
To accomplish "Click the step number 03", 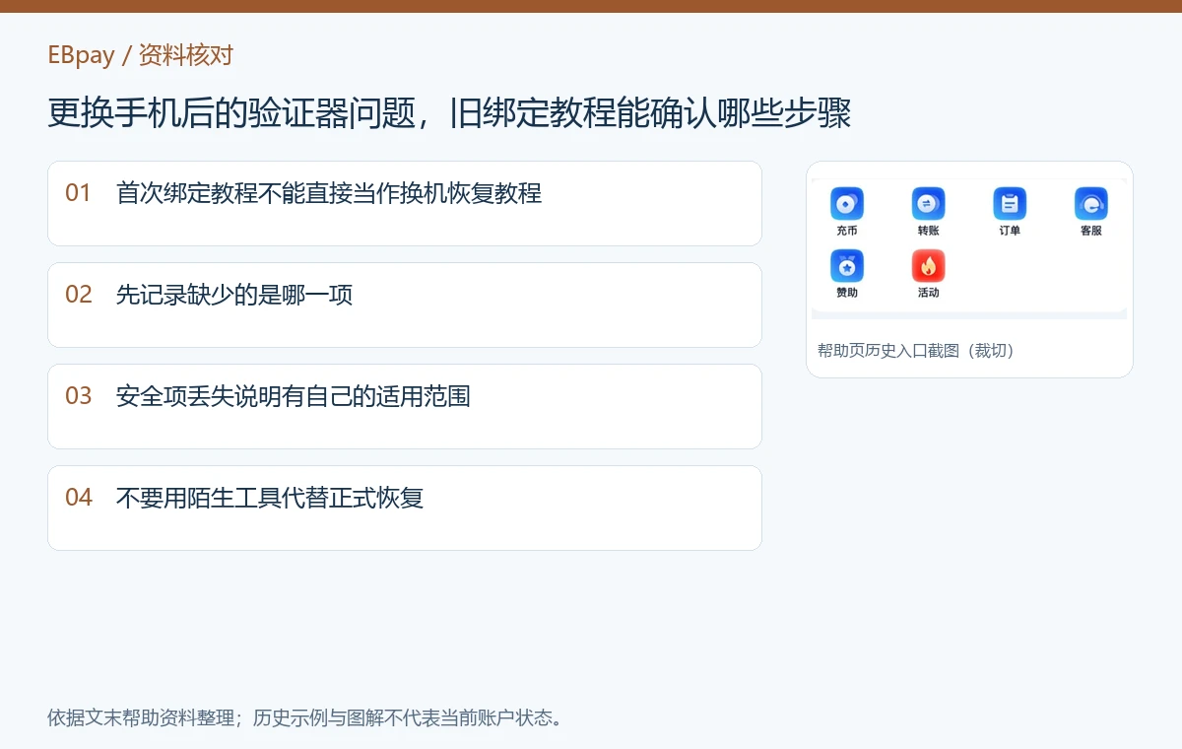I will (78, 395).
